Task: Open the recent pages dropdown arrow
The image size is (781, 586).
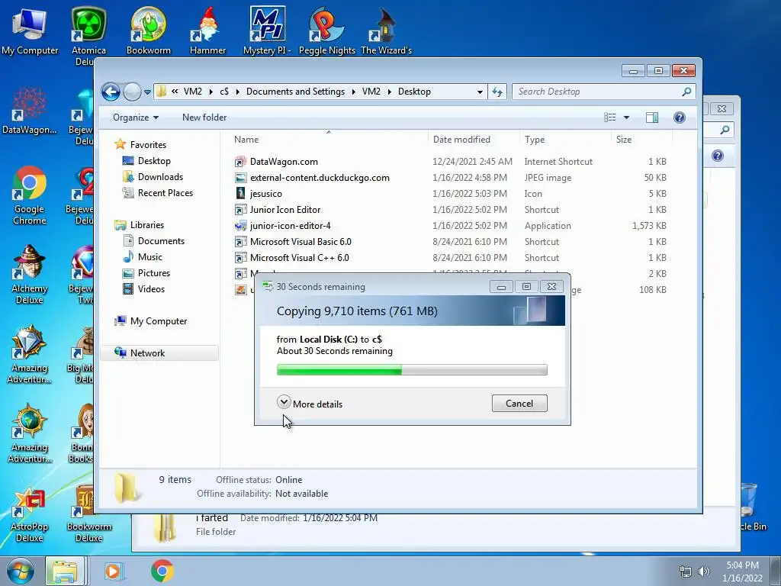Action: coord(147,92)
